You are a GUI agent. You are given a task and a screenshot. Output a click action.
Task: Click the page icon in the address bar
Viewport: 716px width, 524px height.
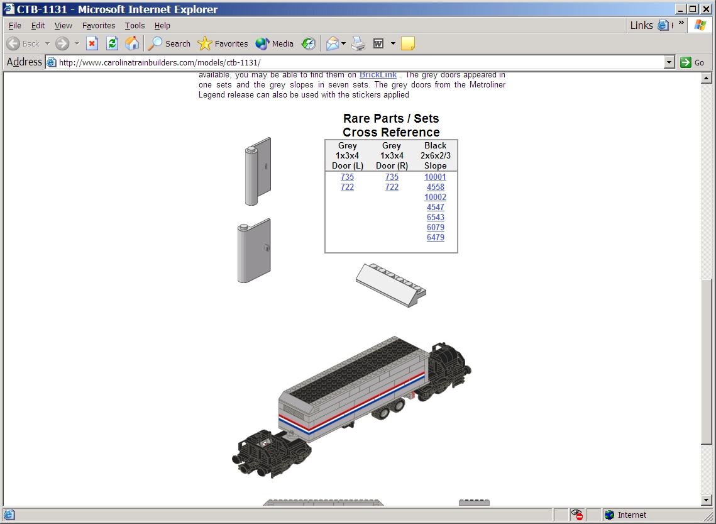click(52, 62)
